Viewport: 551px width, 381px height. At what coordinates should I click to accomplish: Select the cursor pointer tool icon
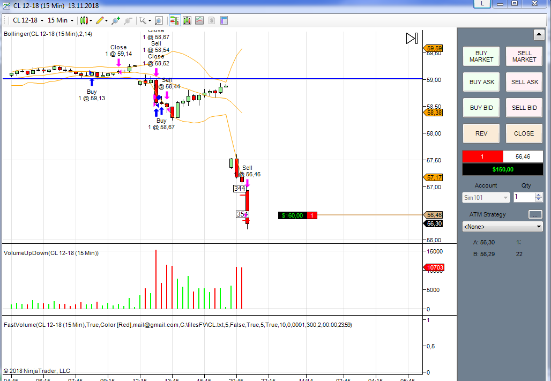click(143, 20)
